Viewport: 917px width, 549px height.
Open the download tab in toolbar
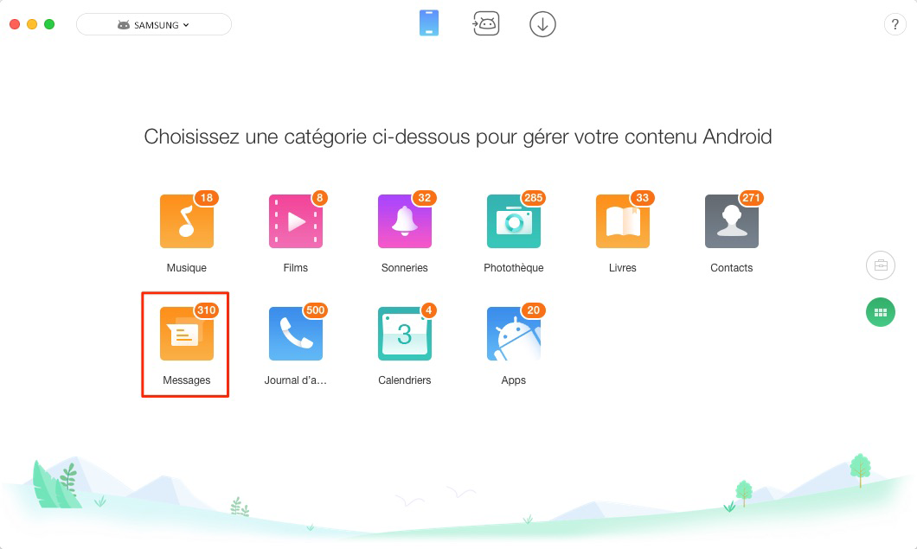pyautogui.click(x=542, y=24)
